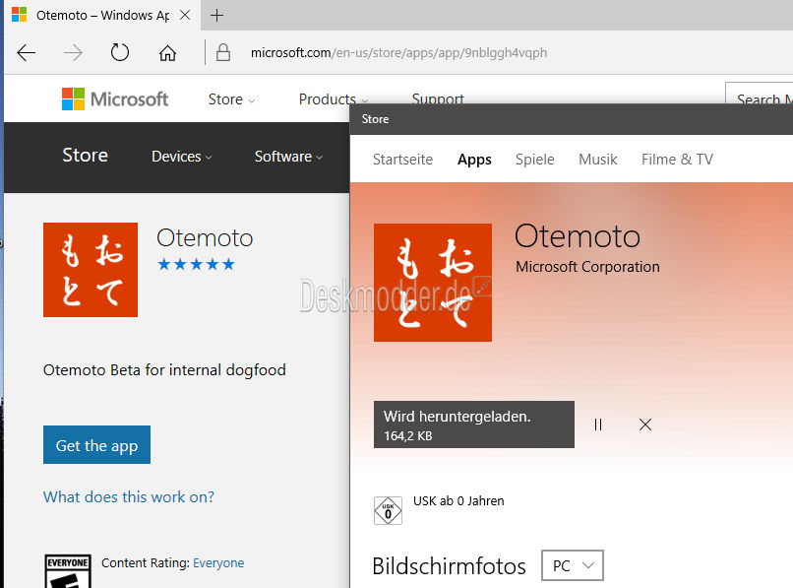Open the Musik tab

tap(598, 160)
